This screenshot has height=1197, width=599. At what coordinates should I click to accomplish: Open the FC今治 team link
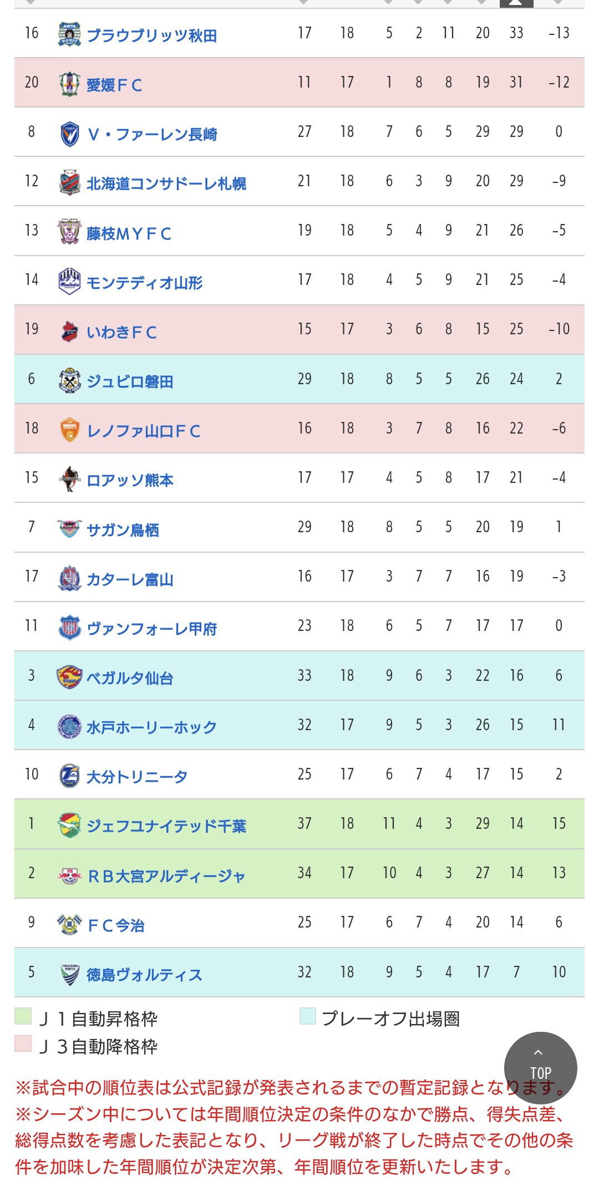pos(116,925)
